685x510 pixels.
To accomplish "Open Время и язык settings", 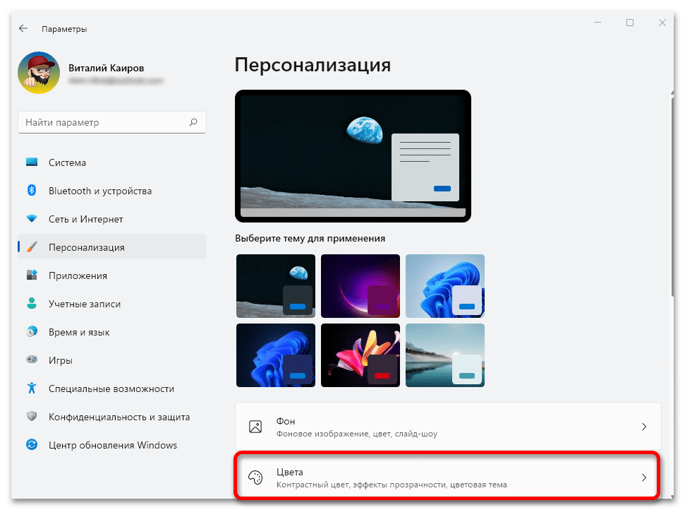I will pyautogui.click(x=112, y=332).
